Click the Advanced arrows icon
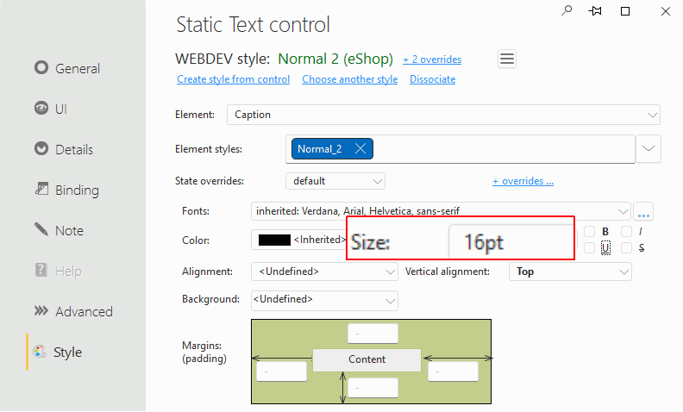Screen dimensions: 683x412 41,310
